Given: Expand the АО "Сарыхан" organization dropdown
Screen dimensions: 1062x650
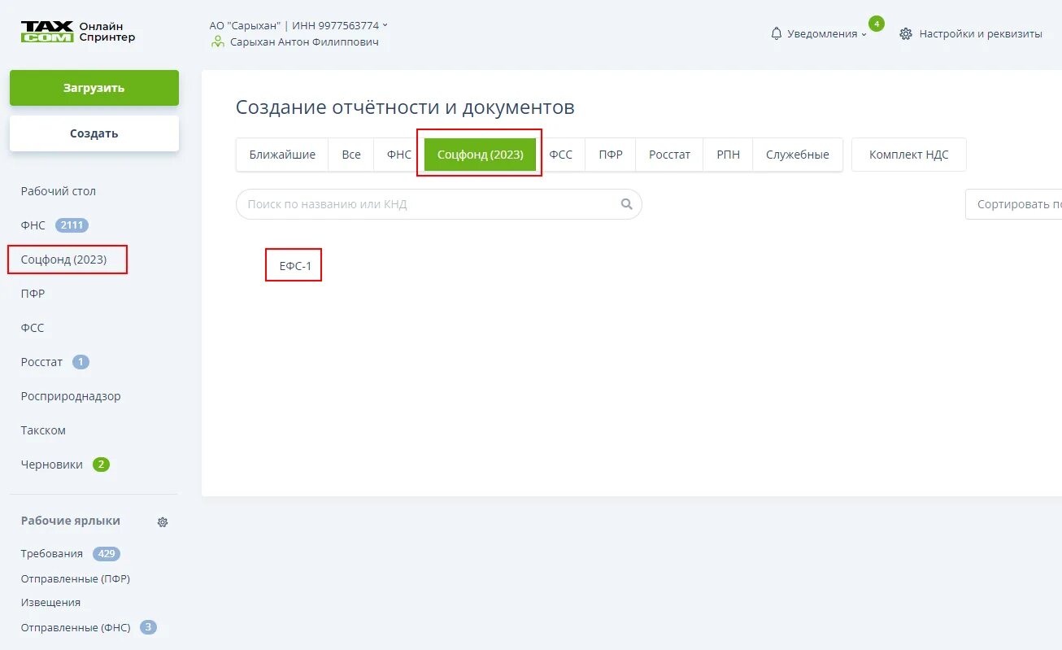Looking at the screenshot, I should (x=298, y=25).
